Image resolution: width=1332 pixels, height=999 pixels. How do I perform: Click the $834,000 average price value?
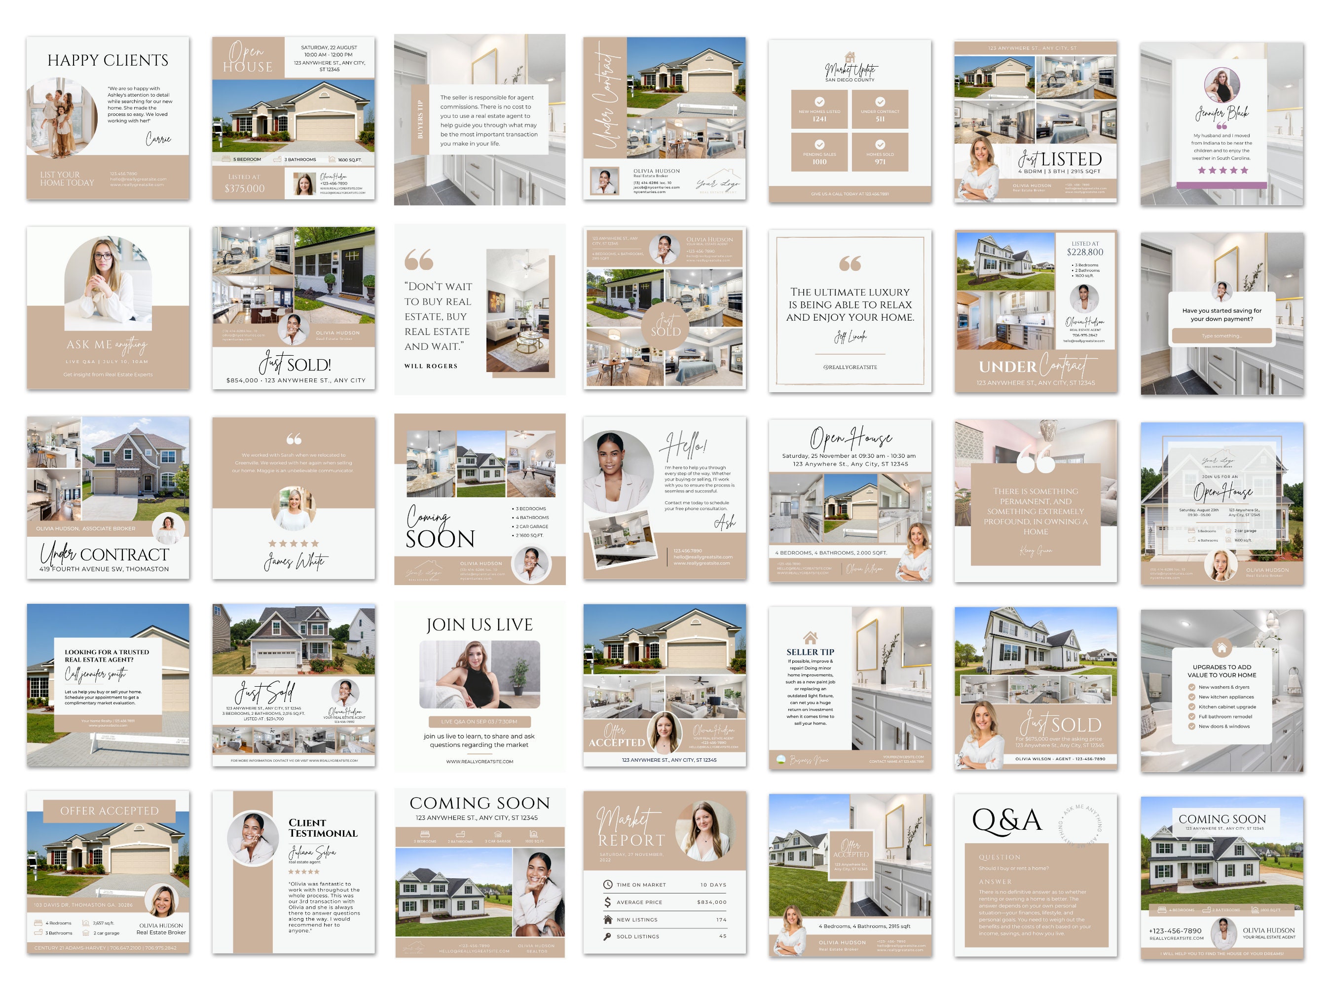711,902
